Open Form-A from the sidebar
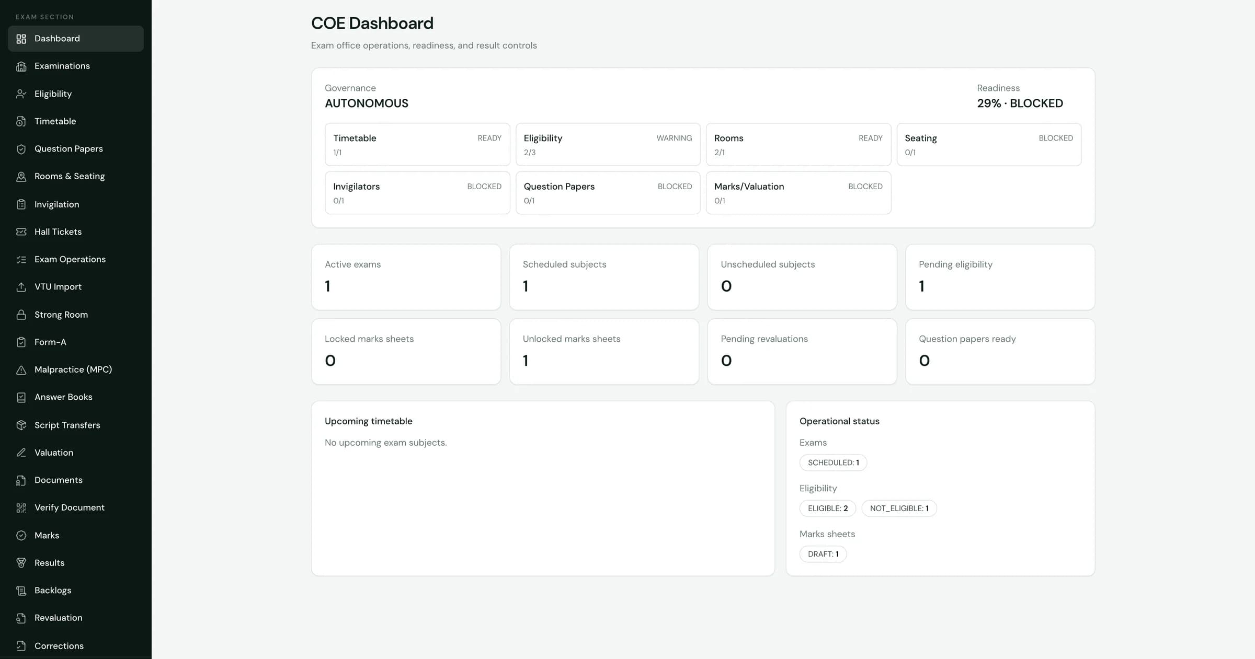 [x=76, y=342]
